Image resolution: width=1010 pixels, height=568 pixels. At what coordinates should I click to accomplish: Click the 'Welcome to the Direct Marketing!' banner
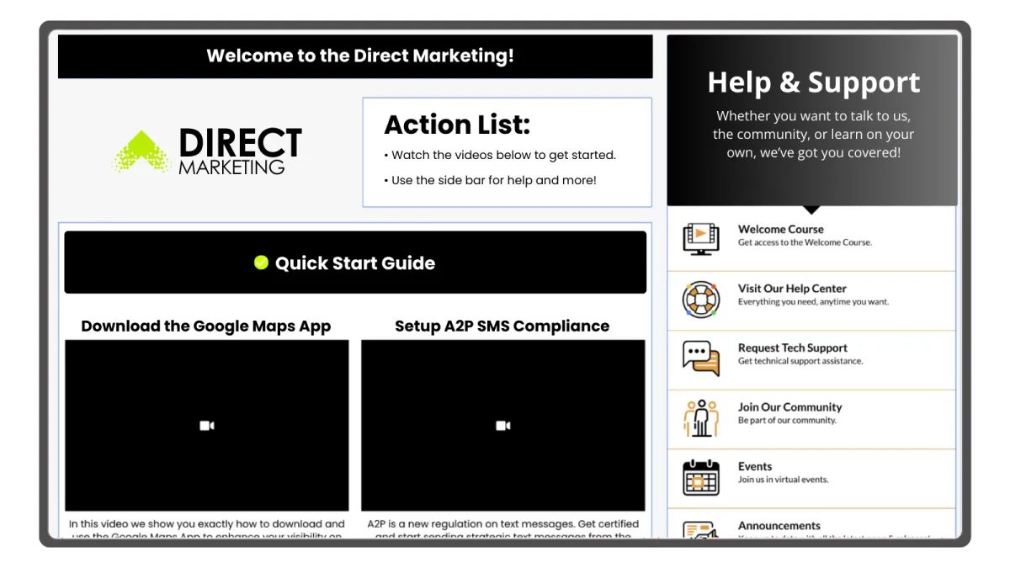[x=355, y=56]
